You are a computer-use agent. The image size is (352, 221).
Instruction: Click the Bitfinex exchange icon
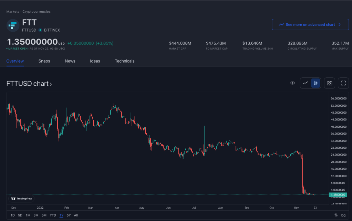pyautogui.click(x=40, y=30)
